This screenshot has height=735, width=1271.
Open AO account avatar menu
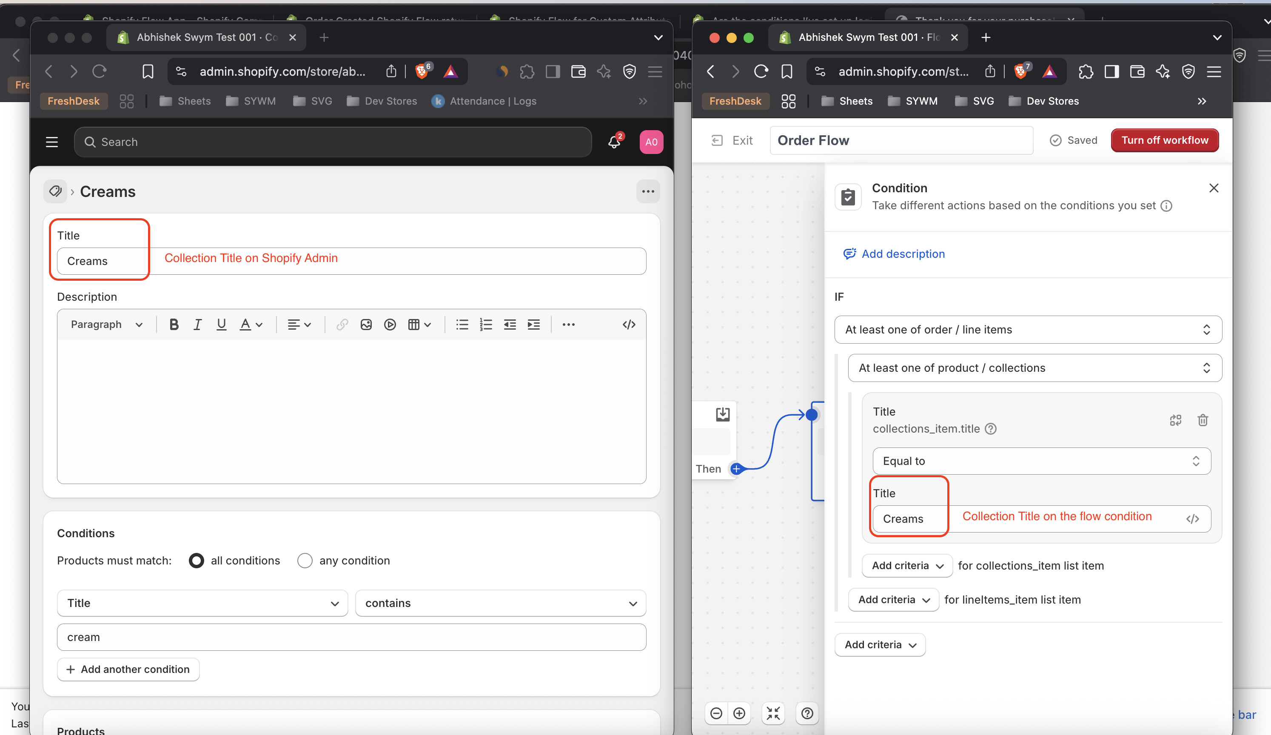point(651,142)
